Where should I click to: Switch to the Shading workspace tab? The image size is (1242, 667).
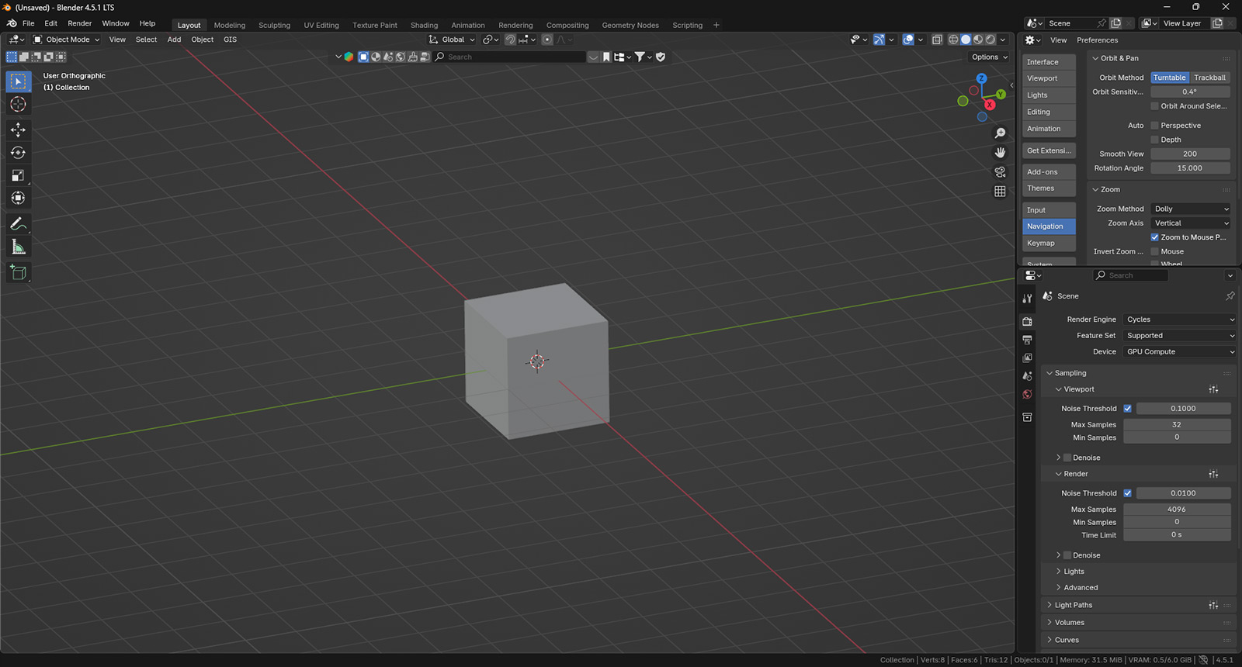[424, 25]
